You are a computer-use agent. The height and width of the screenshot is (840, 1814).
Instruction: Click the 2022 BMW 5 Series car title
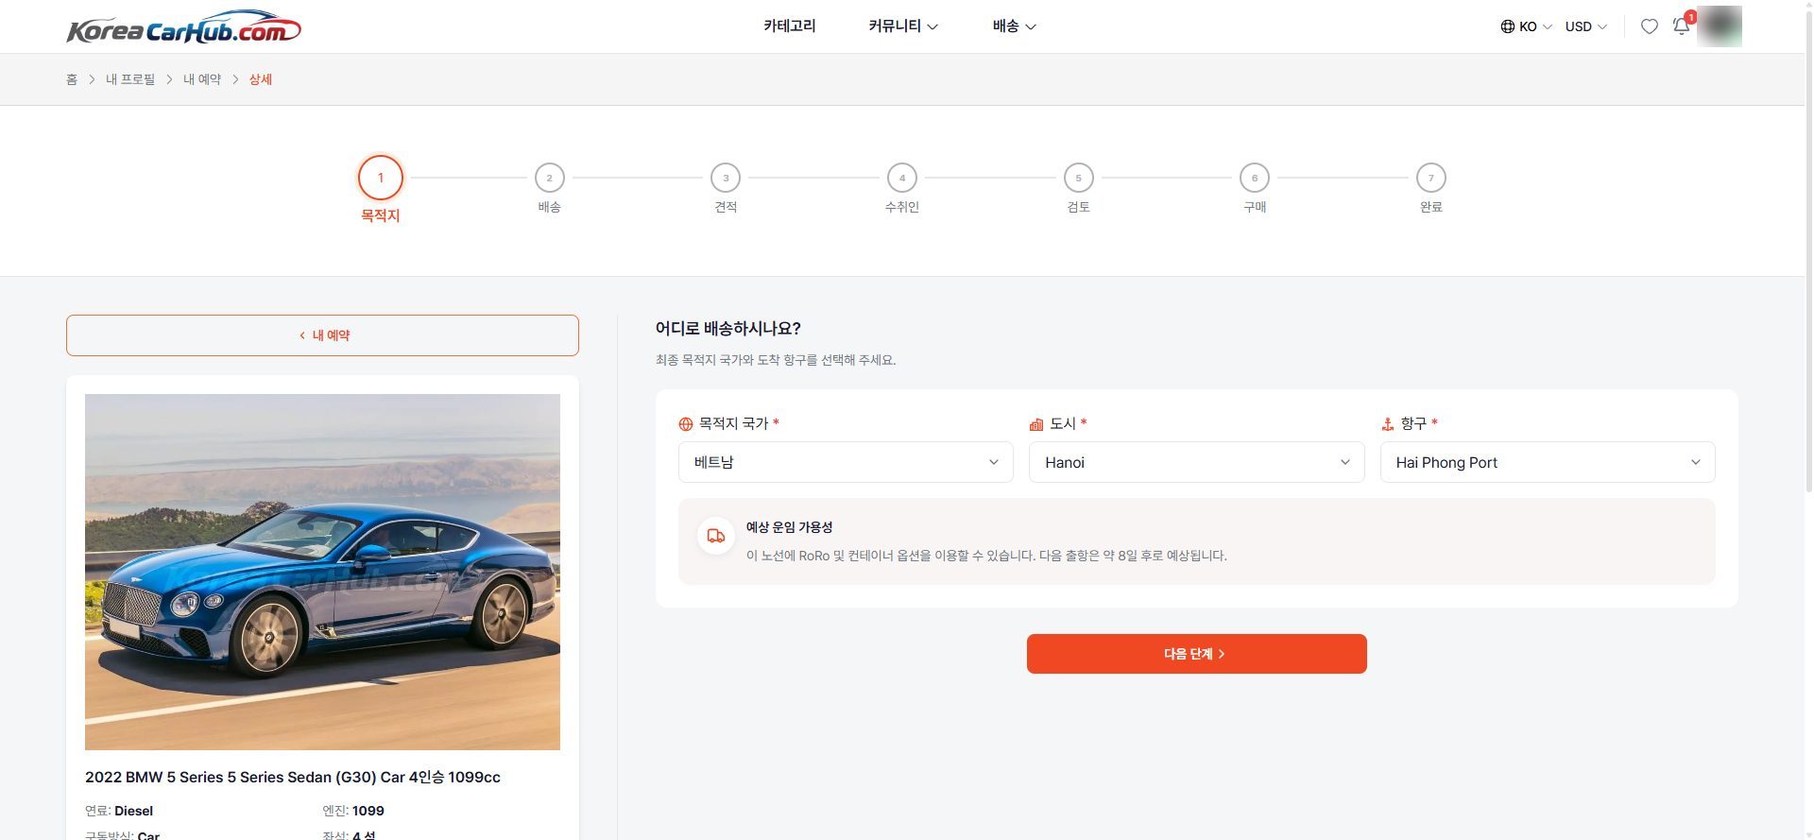point(293,777)
